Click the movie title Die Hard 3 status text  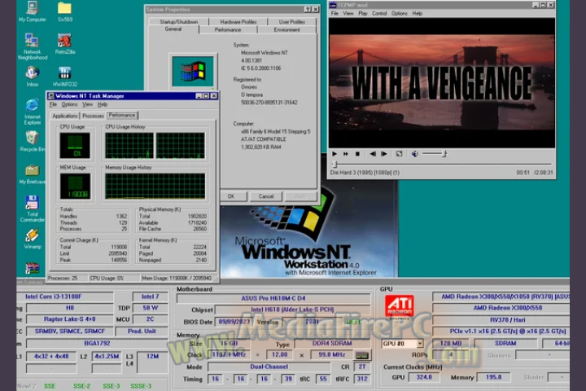(x=365, y=173)
